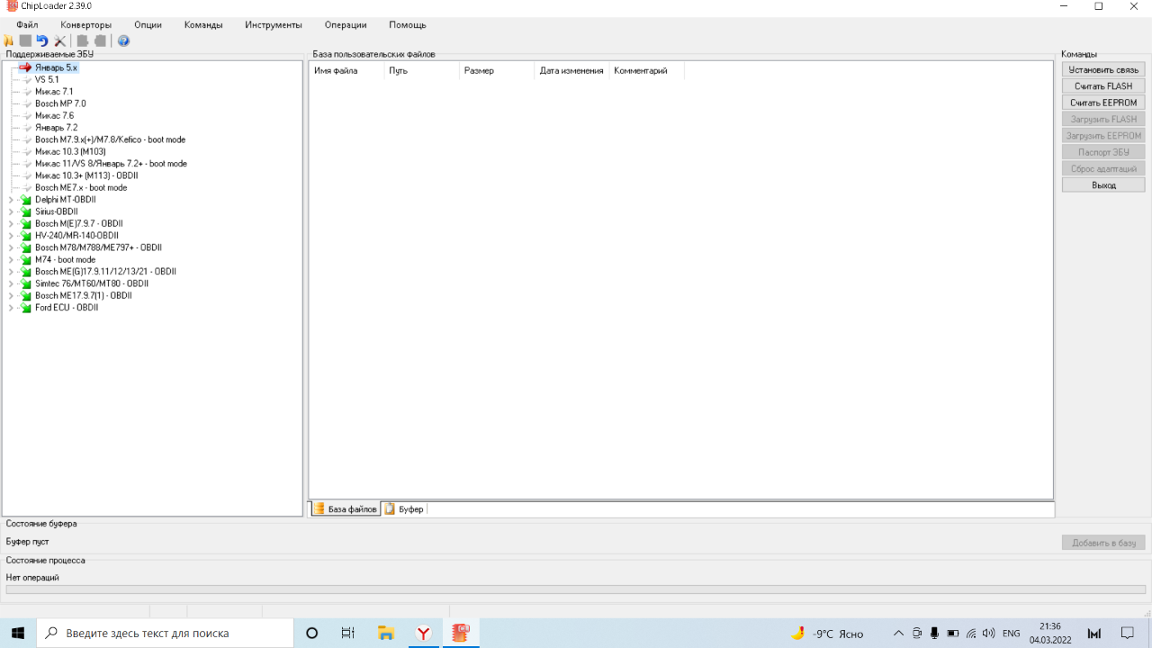
Task: Click the open file folder toolbar icon
Action: 9,40
